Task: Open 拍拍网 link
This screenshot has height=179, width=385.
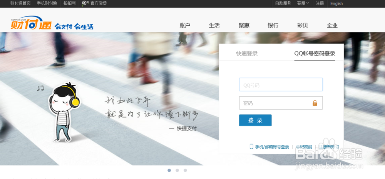Action: [69, 3]
